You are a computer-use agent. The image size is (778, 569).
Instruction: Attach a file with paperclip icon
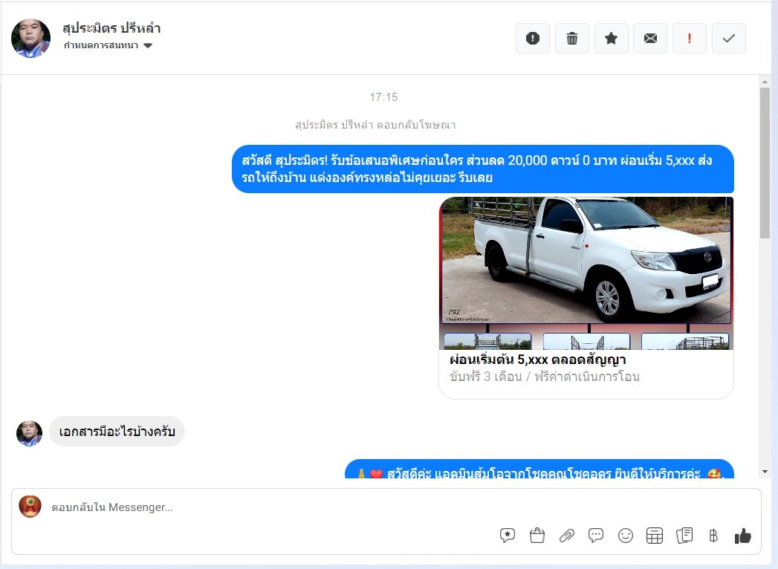[567, 536]
